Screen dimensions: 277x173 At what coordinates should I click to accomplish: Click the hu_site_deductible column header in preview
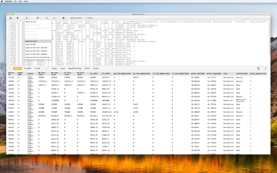(142, 74)
